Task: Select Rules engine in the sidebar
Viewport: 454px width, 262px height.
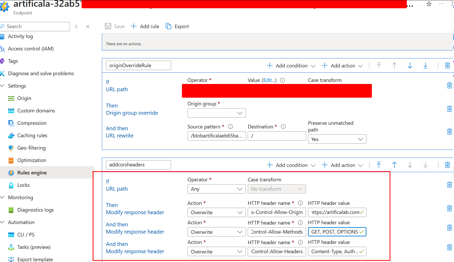Action: [x=32, y=173]
